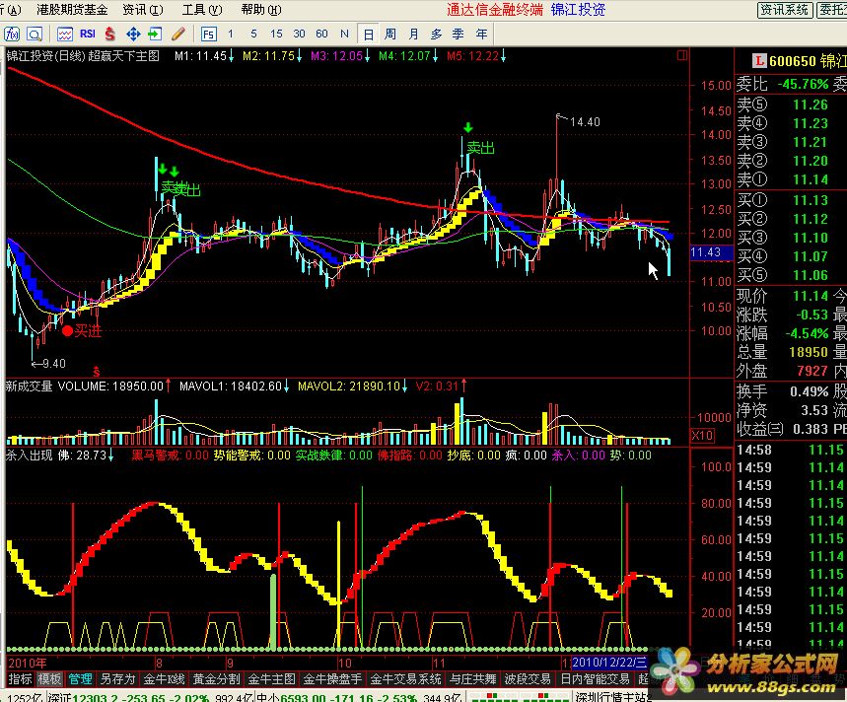Click the red $ marker below the chart

click(x=97, y=372)
